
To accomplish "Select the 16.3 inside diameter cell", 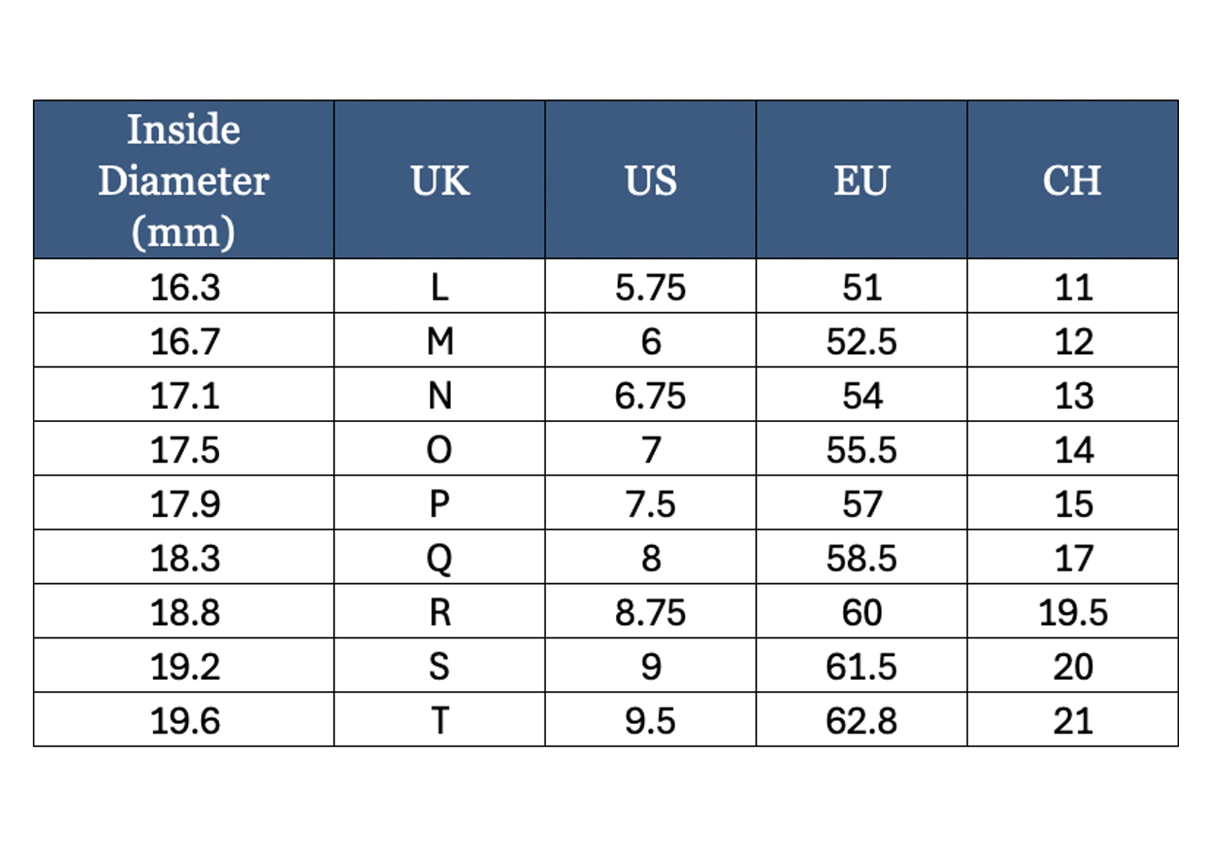I will pyautogui.click(x=185, y=287).
